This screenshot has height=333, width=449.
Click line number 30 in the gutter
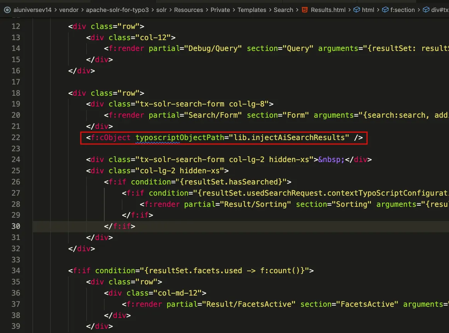[x=16, y=227]
